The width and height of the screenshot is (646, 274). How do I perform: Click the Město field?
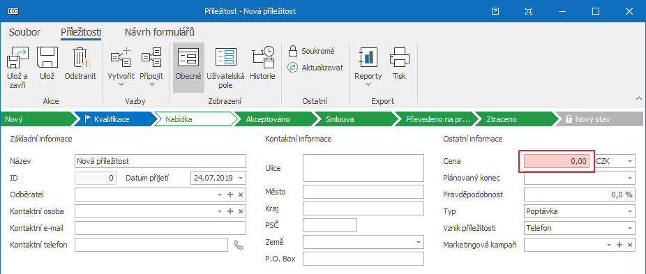[363, 192]
